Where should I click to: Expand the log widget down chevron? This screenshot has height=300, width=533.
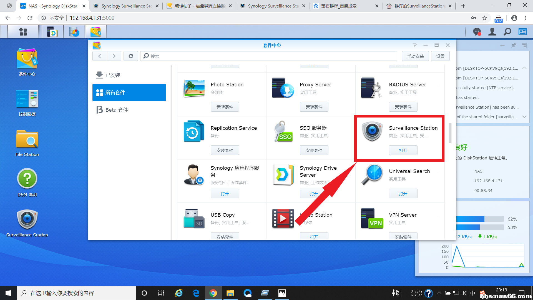tap(524, 117)
